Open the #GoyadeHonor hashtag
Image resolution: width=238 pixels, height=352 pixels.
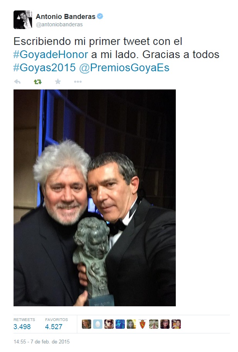(x=51, y=55)
